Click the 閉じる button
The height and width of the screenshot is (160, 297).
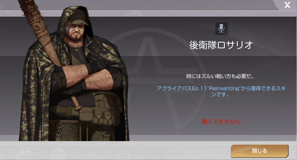pyautogui.click(x=259, y=151)
